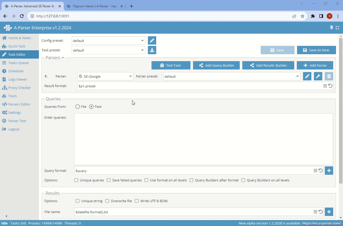Viewport: 343px width, 226px height.
Task: Pin the panel using the pushpin icon
Action: click(331, 28)
